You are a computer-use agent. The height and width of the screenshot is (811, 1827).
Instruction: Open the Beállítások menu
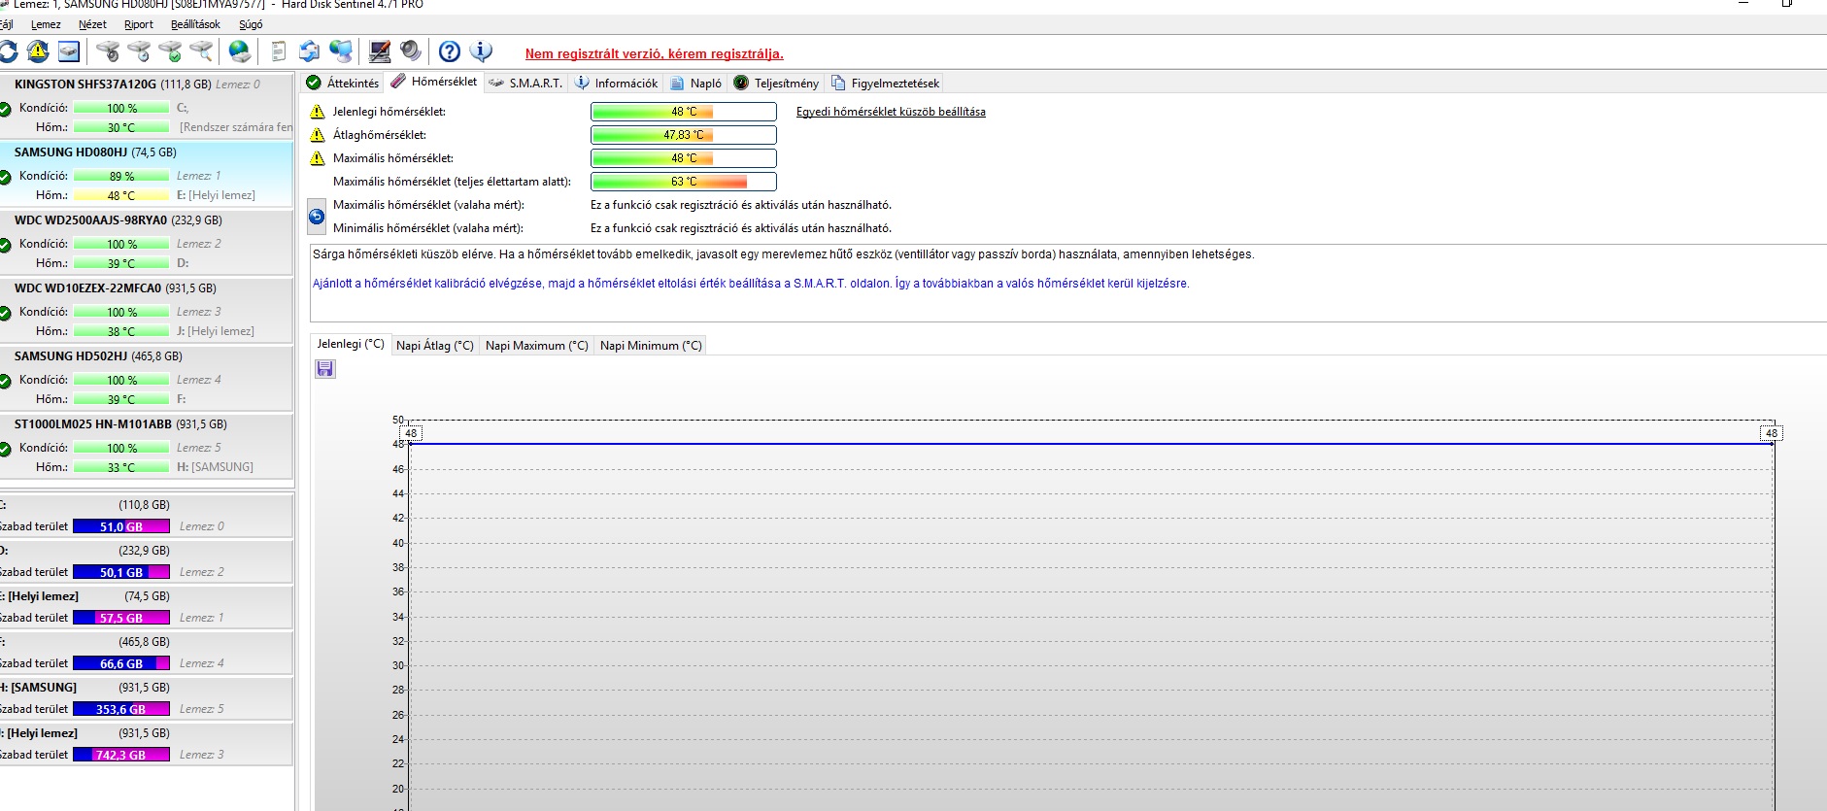[x=195, y=24]
